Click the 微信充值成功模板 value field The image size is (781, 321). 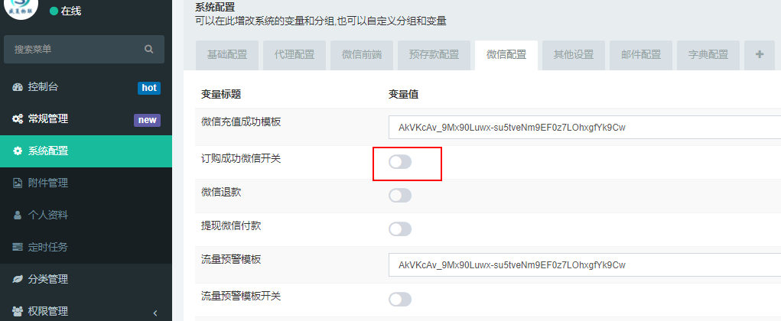coord(584,127)
